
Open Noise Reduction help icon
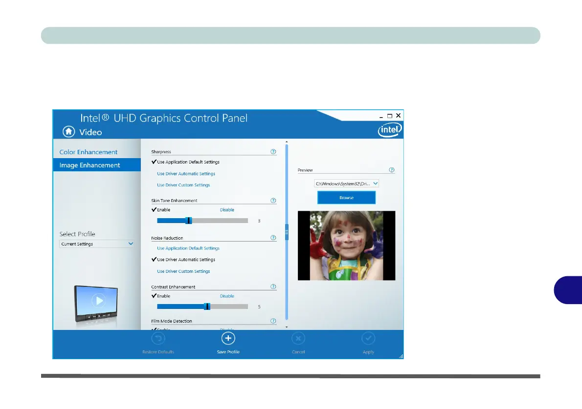273,238
